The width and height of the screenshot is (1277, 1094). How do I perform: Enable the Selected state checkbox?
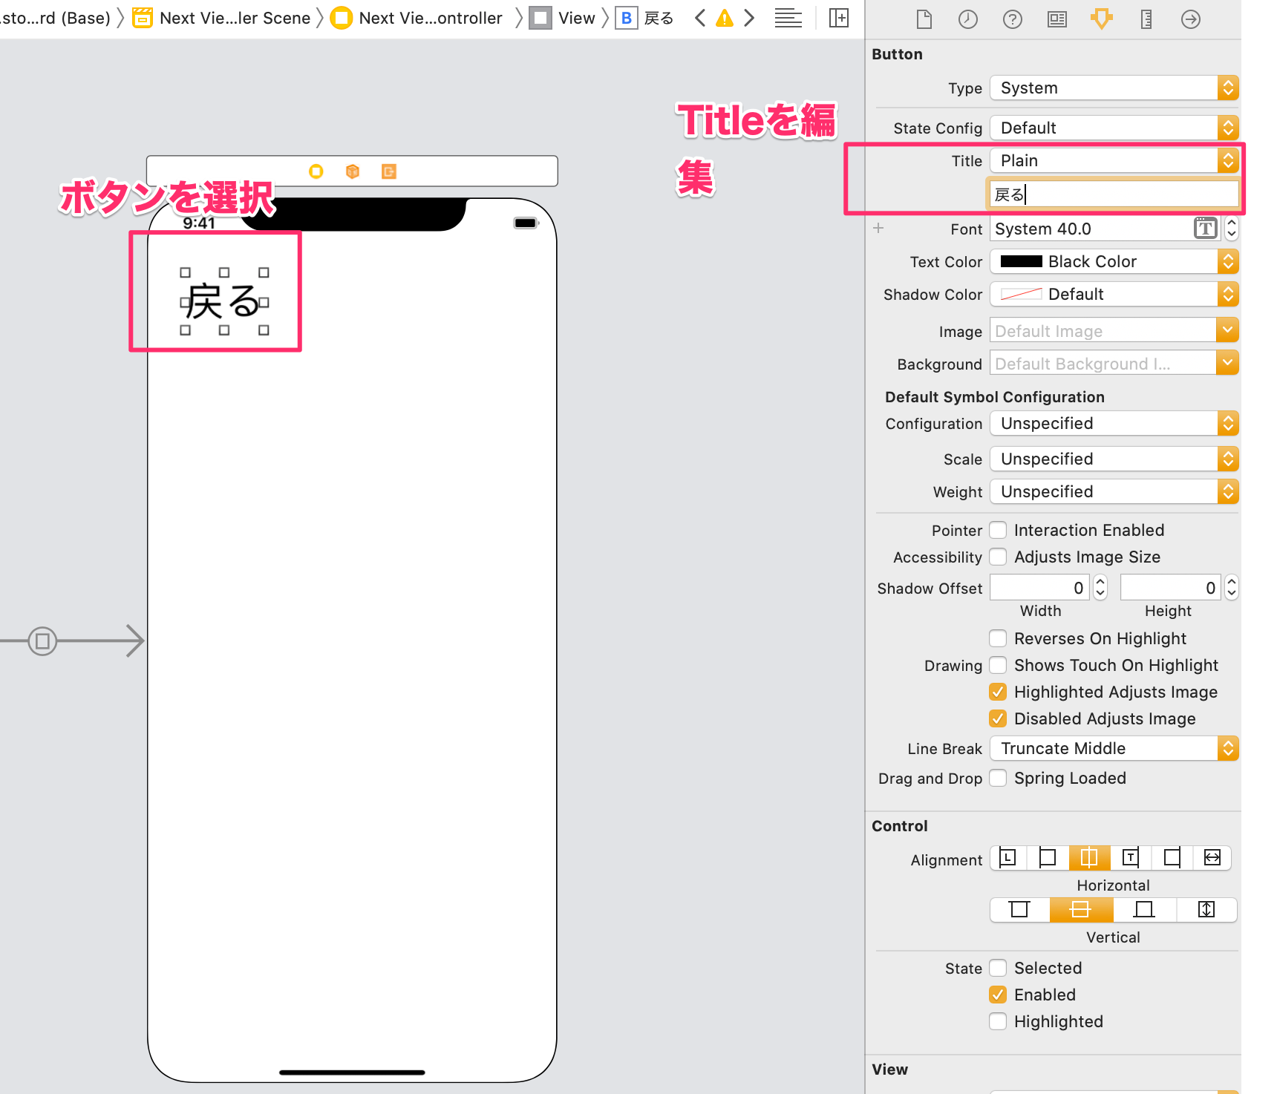pos(998,967)
